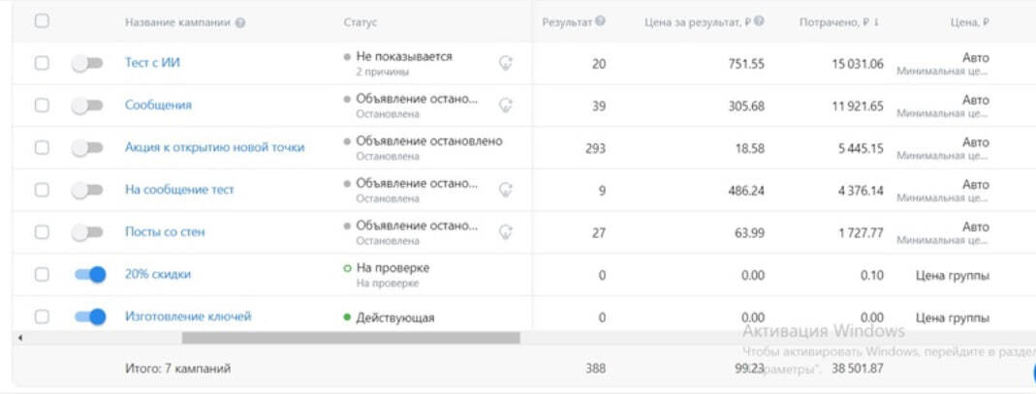
Task: Click cost per result 63.99
Action: [x=750, y=233]
